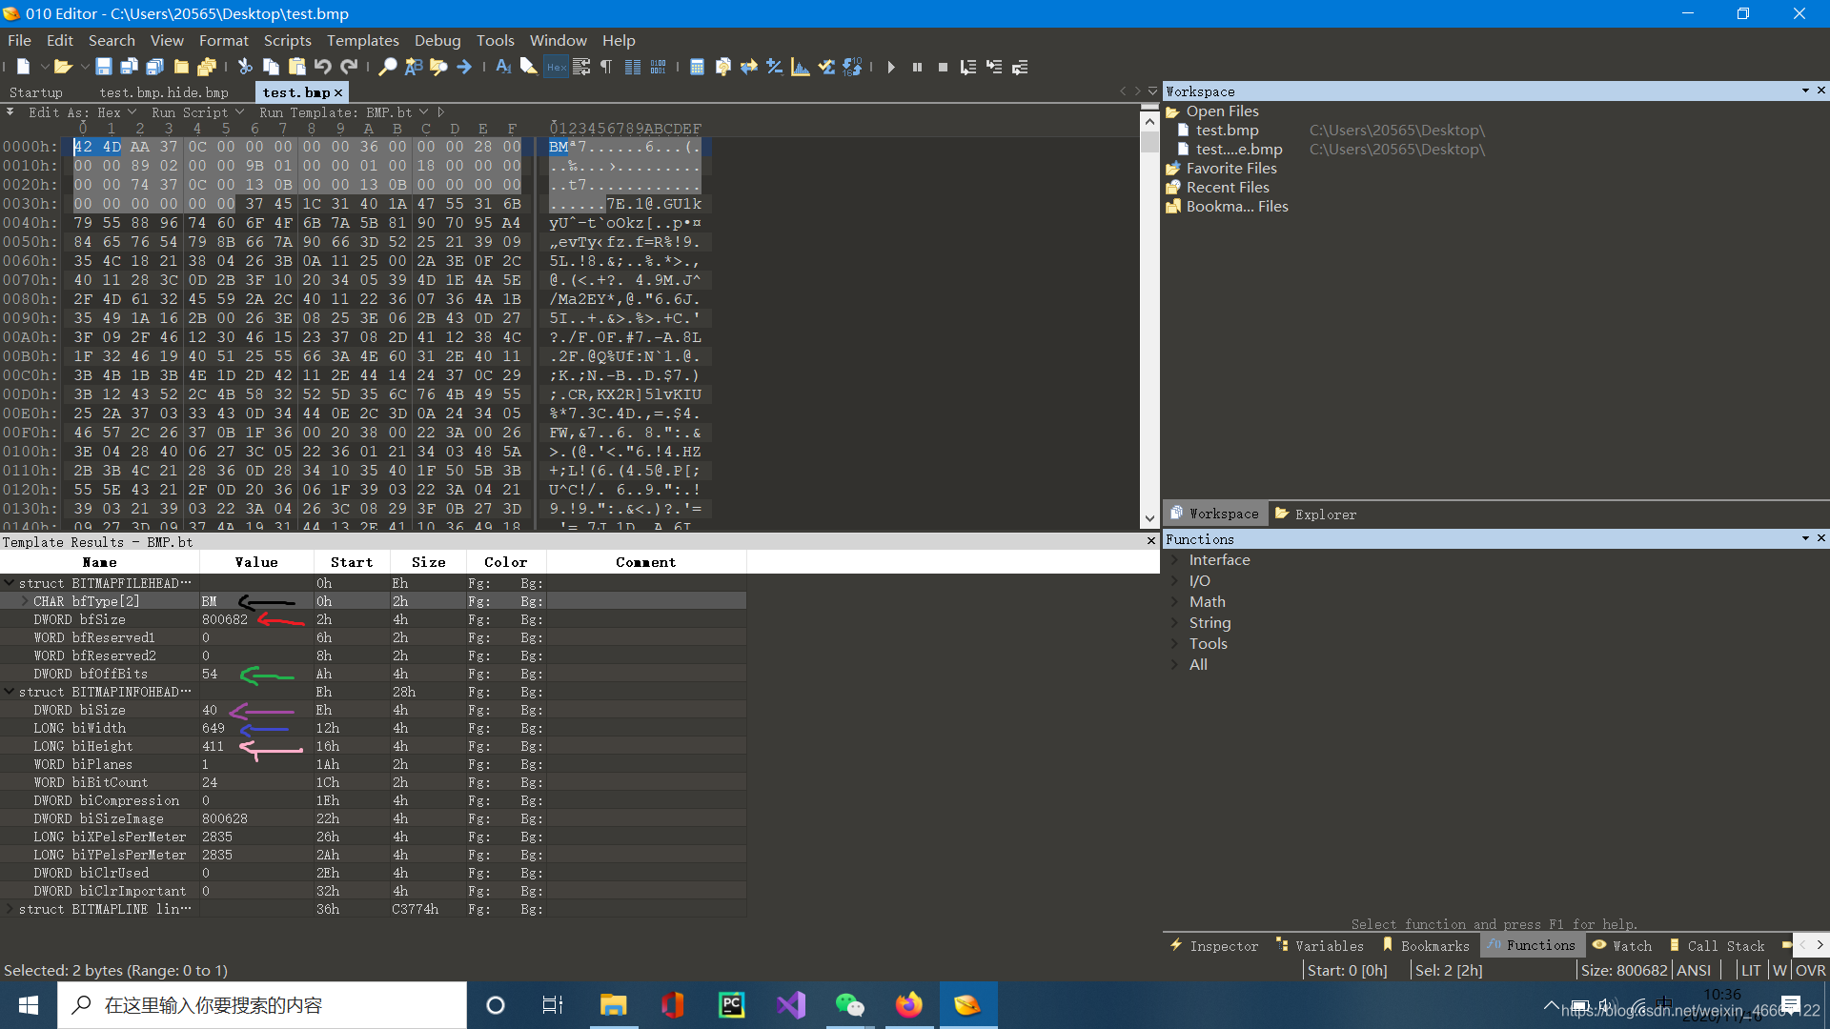Click the Goto arrow icon

click(x=464, y=67)
